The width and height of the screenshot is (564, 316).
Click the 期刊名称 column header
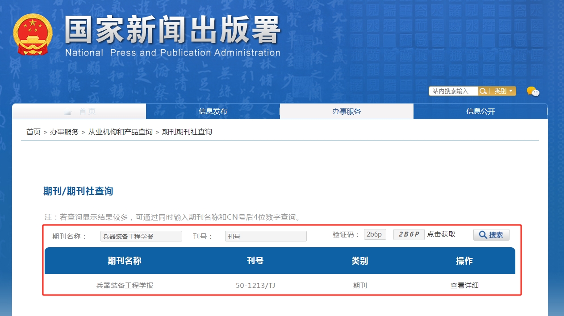(x=125, y=261)
